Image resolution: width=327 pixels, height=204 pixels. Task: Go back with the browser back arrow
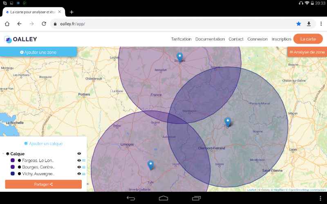pos(19,24)
